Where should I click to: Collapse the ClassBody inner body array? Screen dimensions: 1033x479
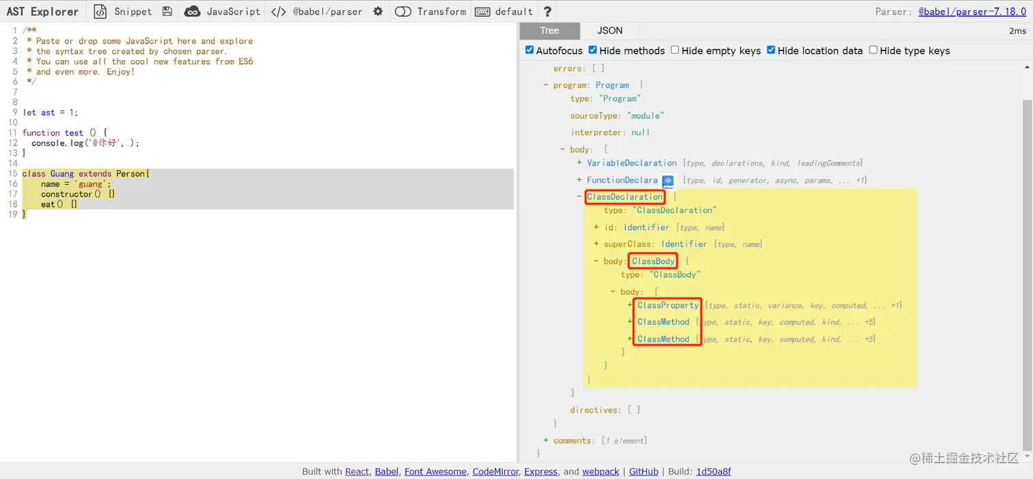point(613,292)
